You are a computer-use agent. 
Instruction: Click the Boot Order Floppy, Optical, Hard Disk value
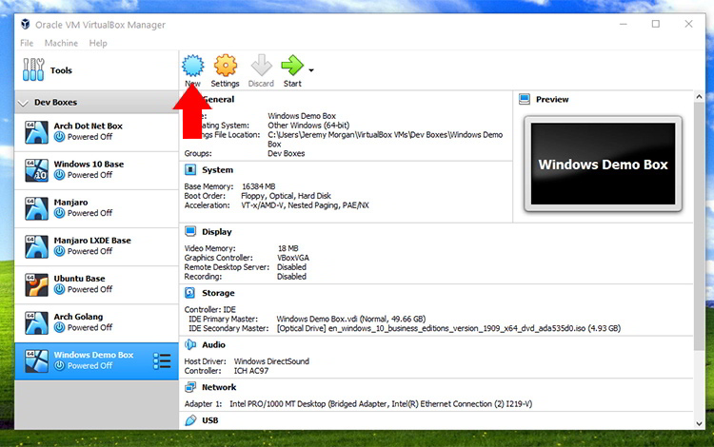286,196
